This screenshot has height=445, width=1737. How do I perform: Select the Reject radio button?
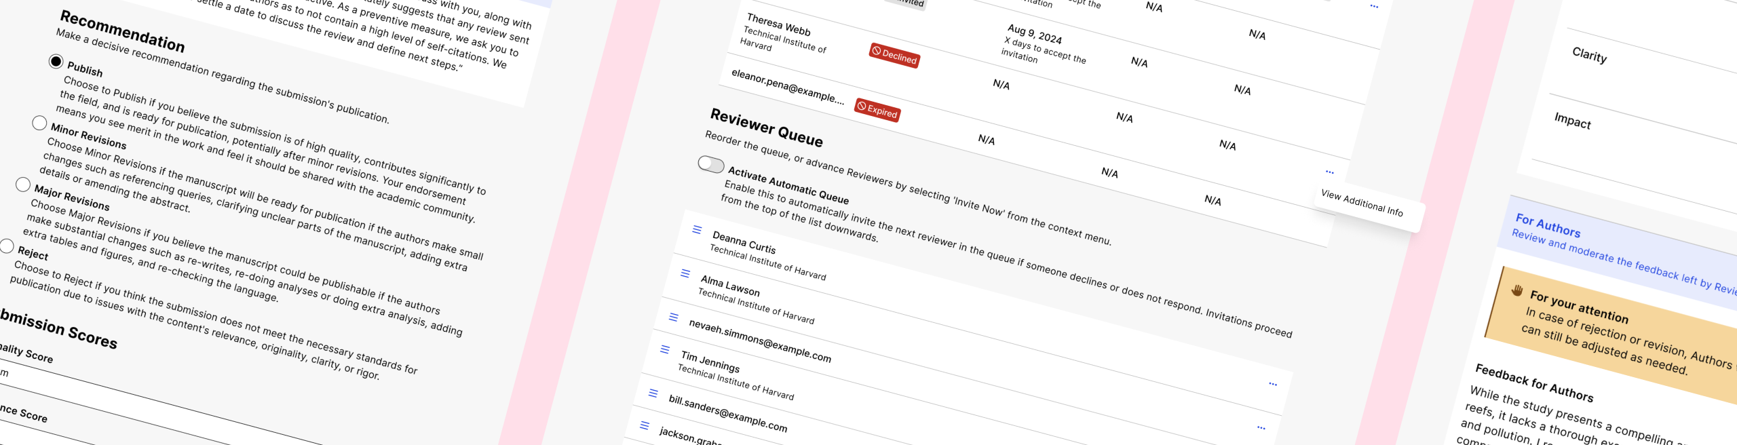7,246
